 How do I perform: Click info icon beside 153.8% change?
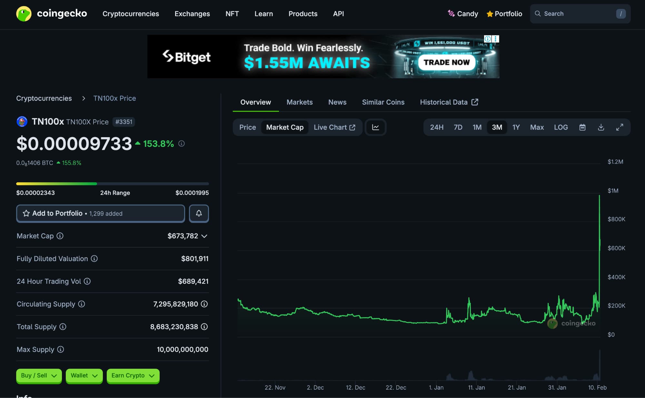point(182,144)
